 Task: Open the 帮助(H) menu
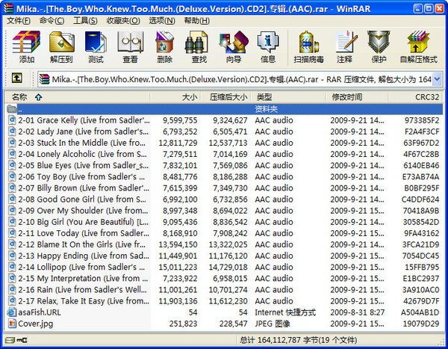point(197,21)
